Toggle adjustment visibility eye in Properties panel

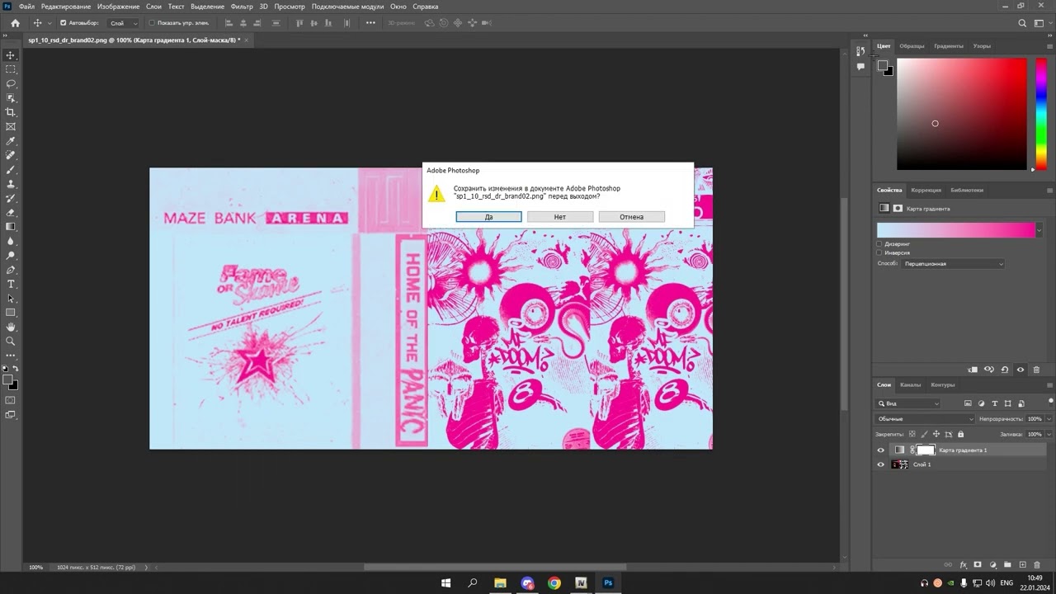point(1021,370)
